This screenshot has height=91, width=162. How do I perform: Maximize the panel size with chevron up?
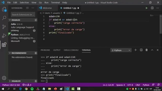152,50
